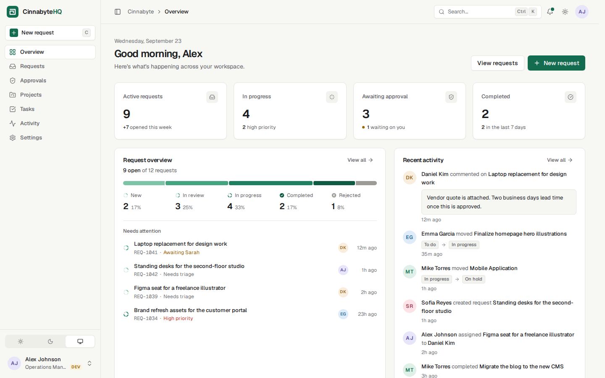Open the Activity sidebar page
Screen dimensions: 605x378
pyautogui.click(x=50, y=123)
